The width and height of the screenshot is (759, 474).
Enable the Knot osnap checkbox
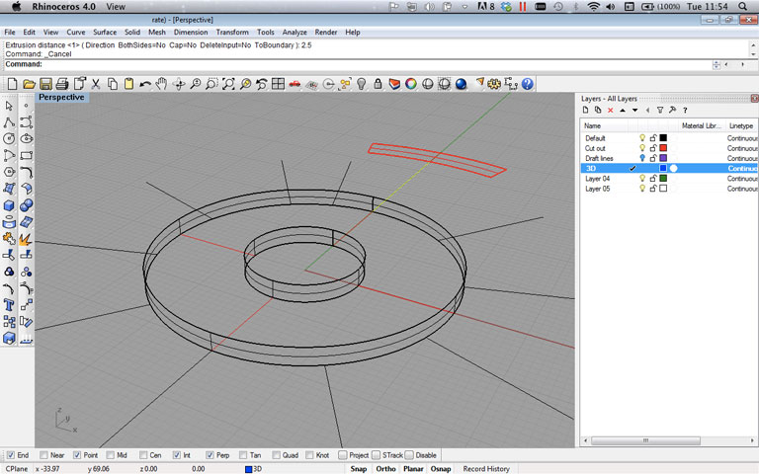pos(309,455)
